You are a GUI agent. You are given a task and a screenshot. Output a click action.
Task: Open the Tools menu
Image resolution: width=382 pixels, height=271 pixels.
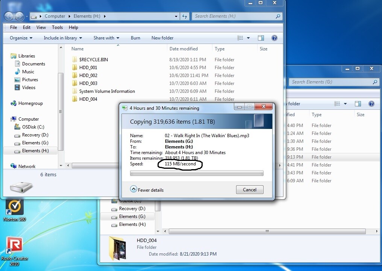click(57, 27)
